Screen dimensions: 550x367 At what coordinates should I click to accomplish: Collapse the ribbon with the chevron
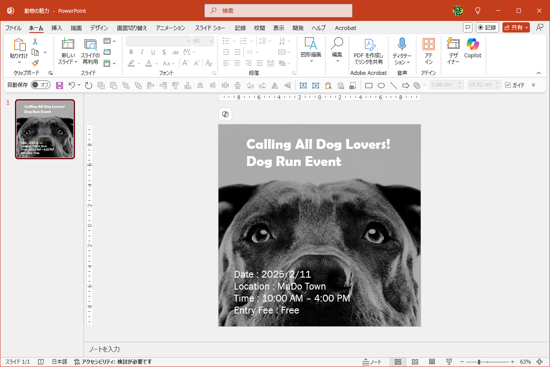pyautogui.click(x=539, y=73)
